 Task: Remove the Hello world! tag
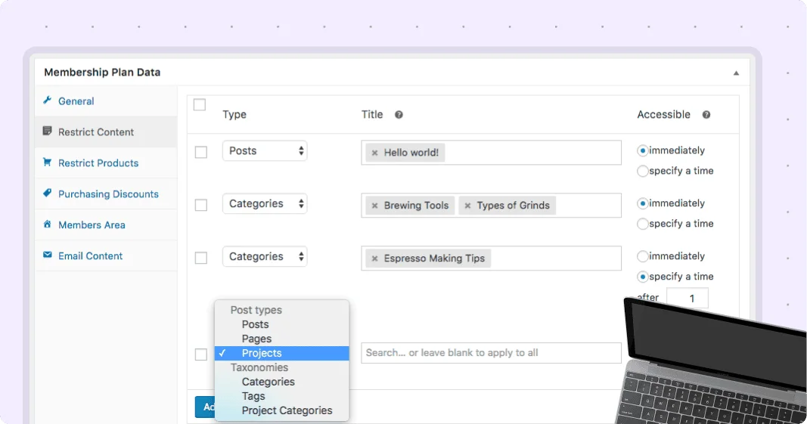374,153
